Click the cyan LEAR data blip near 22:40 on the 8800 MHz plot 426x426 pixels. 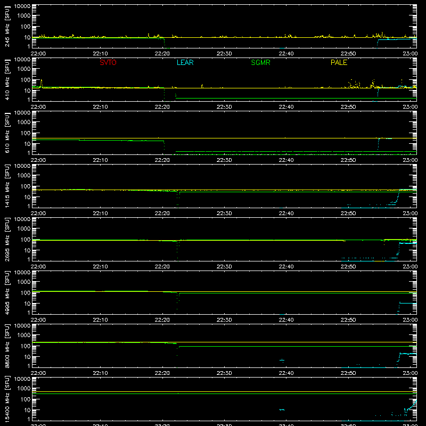coord(282,361)
